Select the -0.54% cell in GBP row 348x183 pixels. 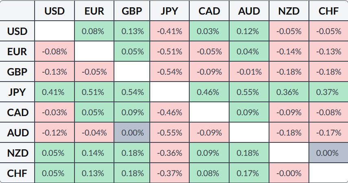[x=170, y=72]
